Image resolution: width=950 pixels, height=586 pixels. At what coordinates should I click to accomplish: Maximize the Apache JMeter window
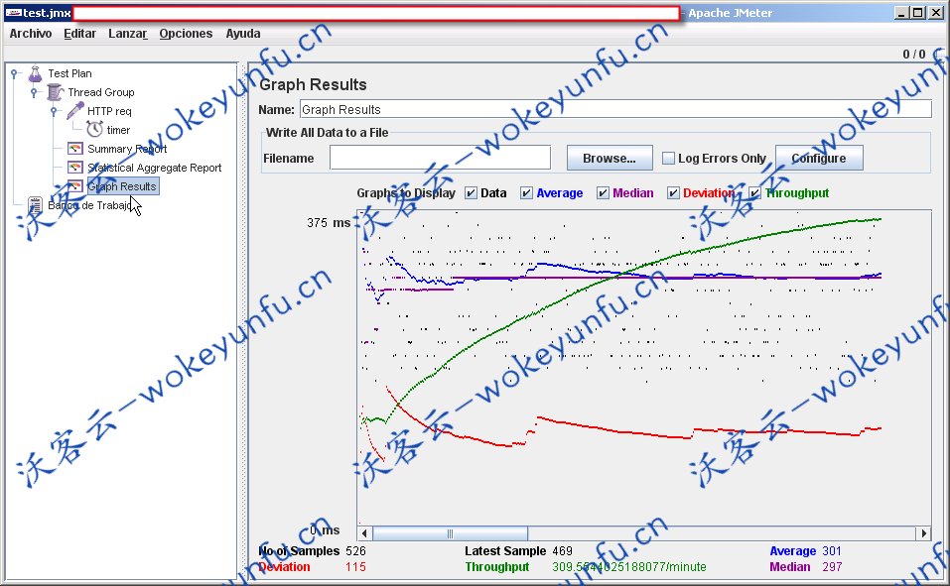click(918, 13)
